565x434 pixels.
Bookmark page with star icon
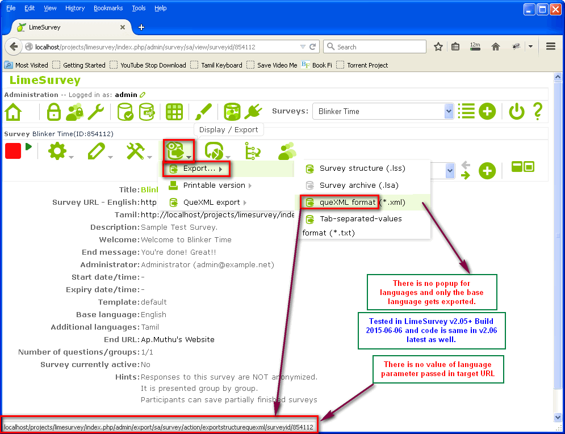pyautogui.click(x=438, y=47)
